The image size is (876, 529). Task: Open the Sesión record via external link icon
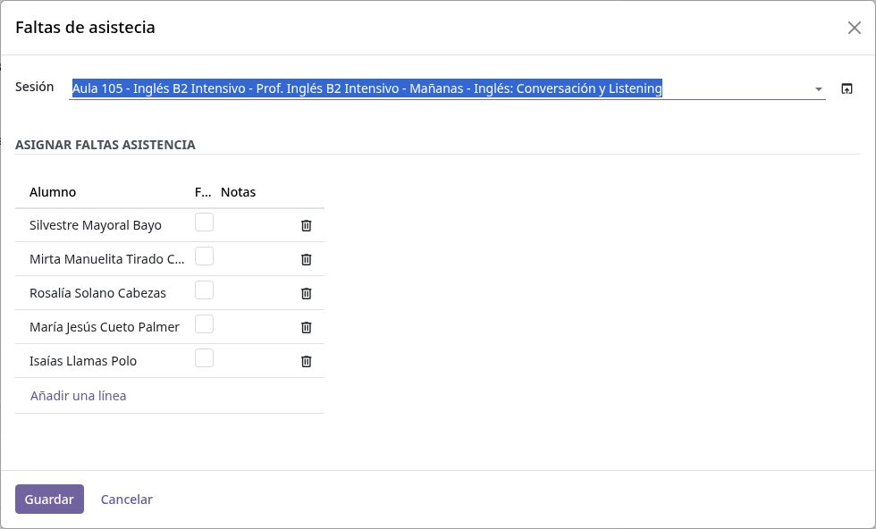click(x=847, y=88)
